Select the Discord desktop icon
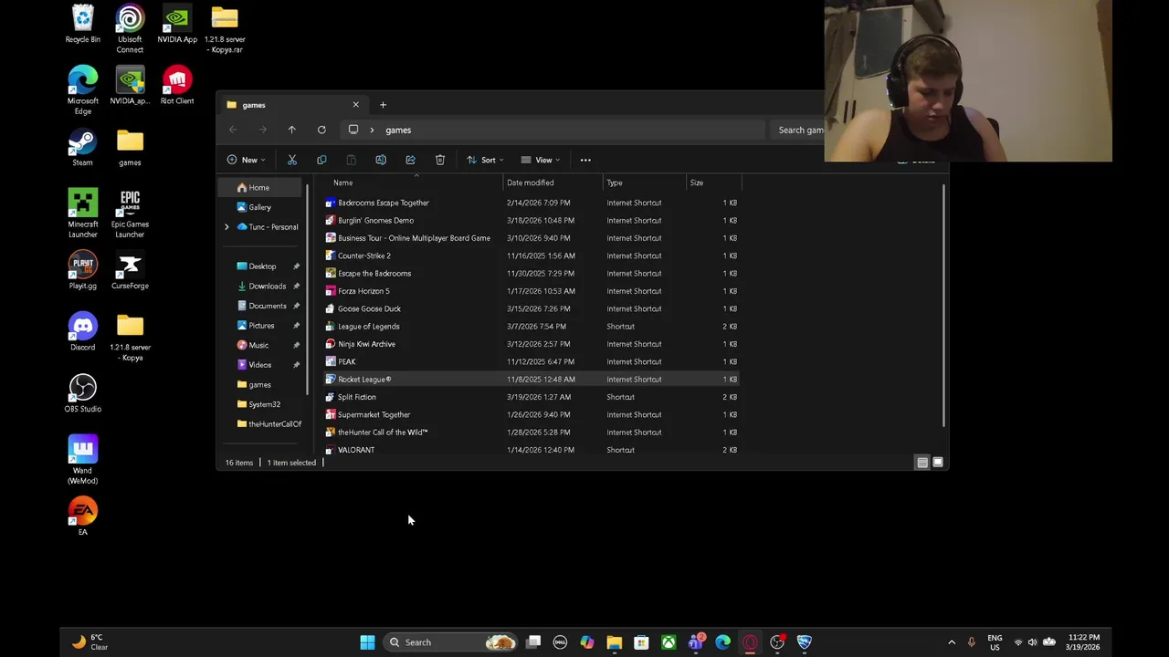The width and height of the screenshot is (1169, 657). tap(82, 332)
